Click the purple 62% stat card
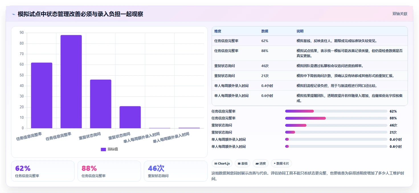 [x=43, y=171]
